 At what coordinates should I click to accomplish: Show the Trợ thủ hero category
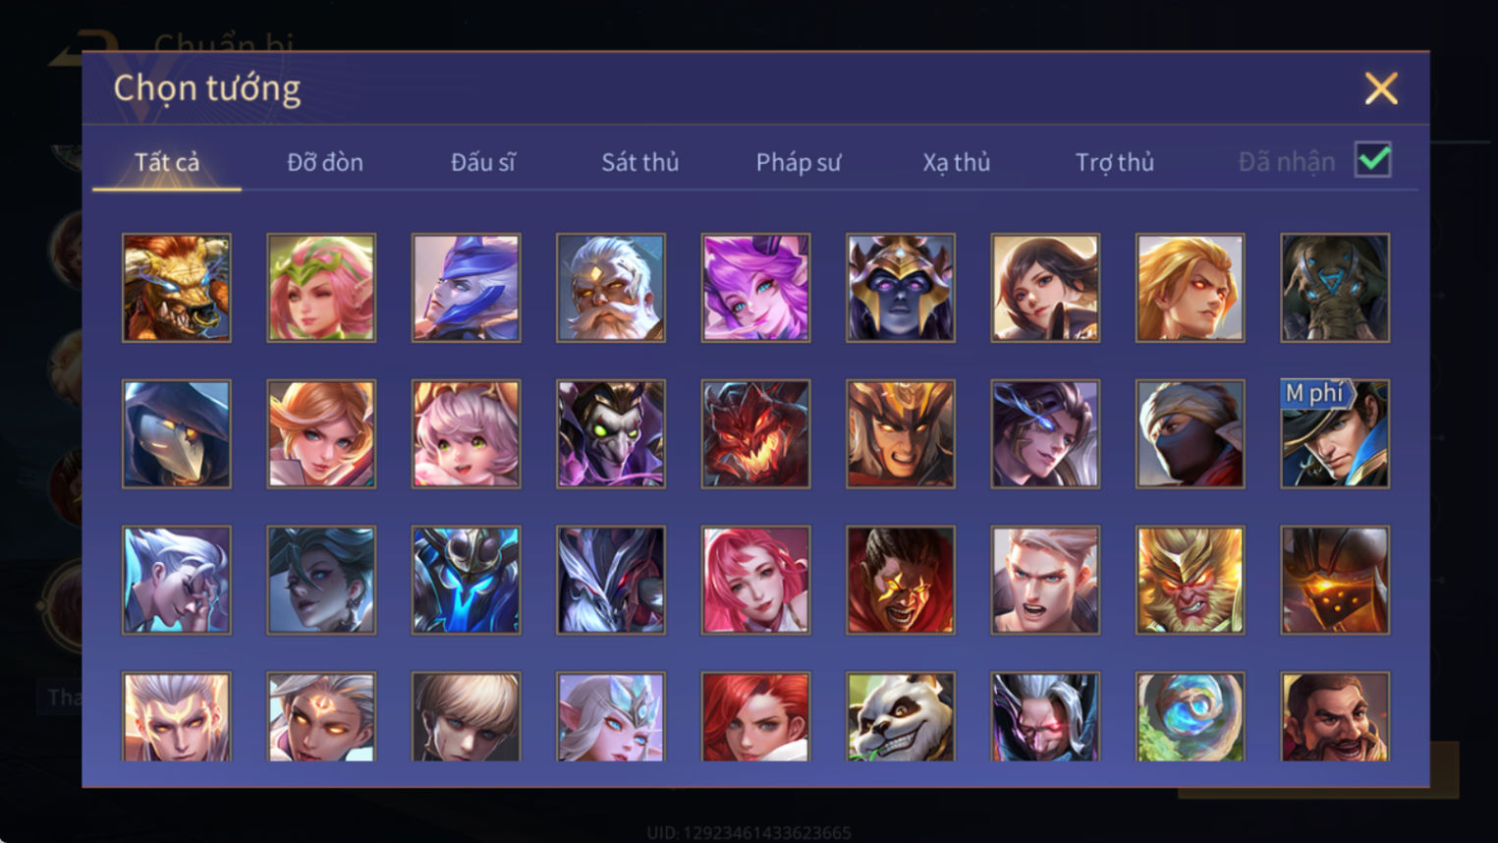[1114, 162]
